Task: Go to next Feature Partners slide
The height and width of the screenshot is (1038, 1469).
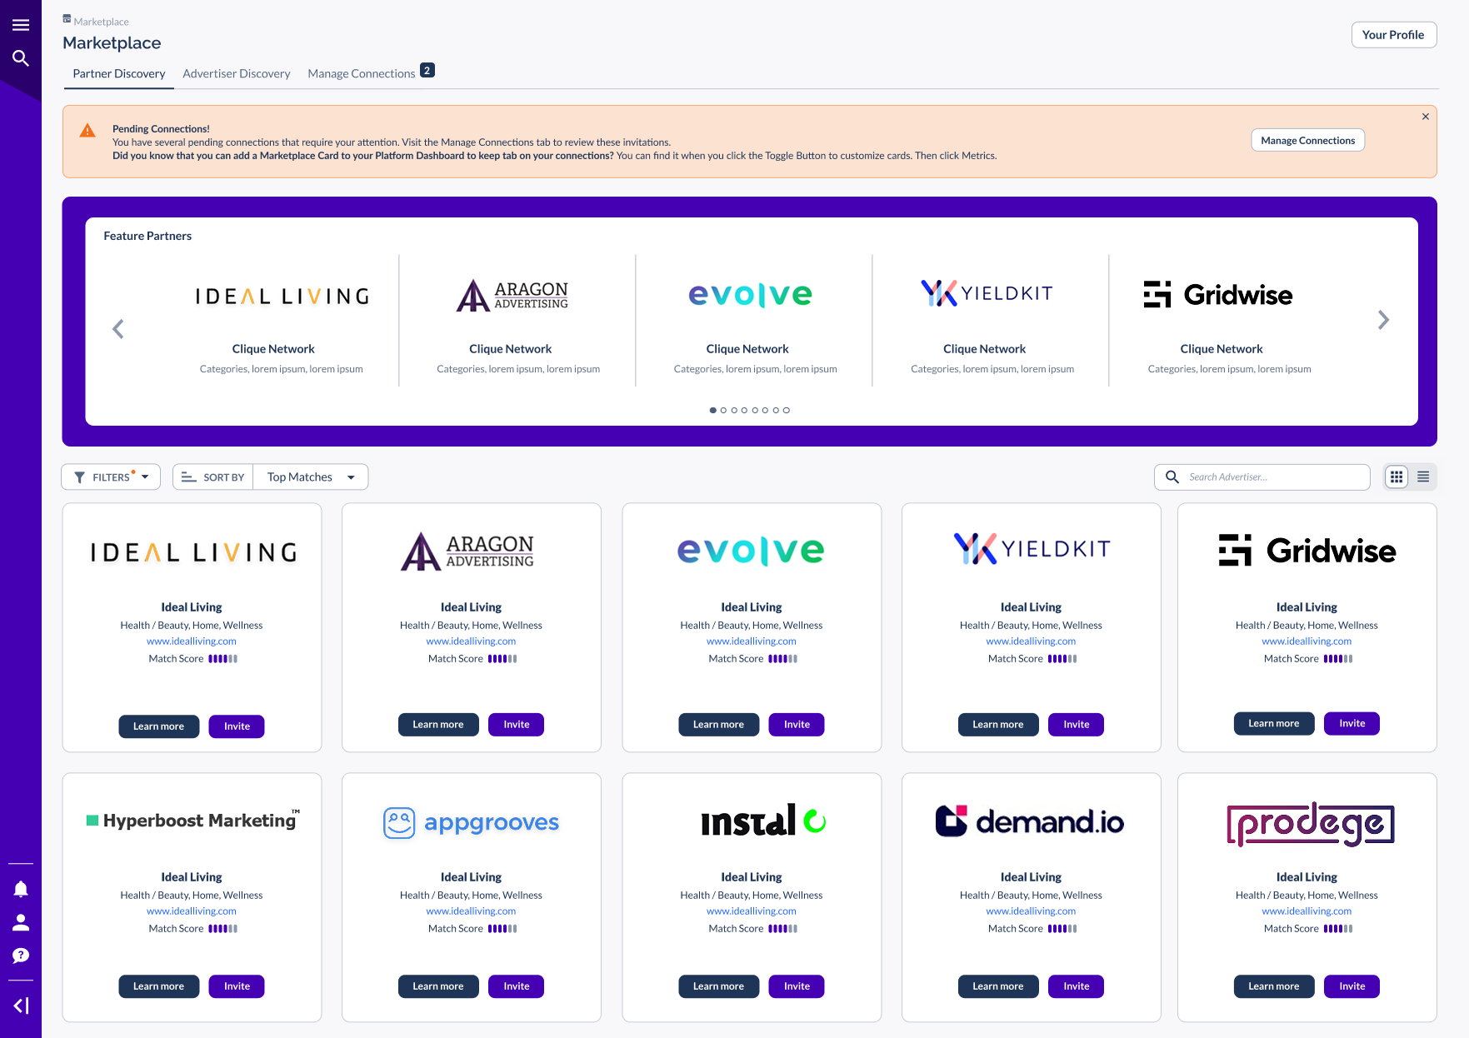Action: (x=1383, y=320)
